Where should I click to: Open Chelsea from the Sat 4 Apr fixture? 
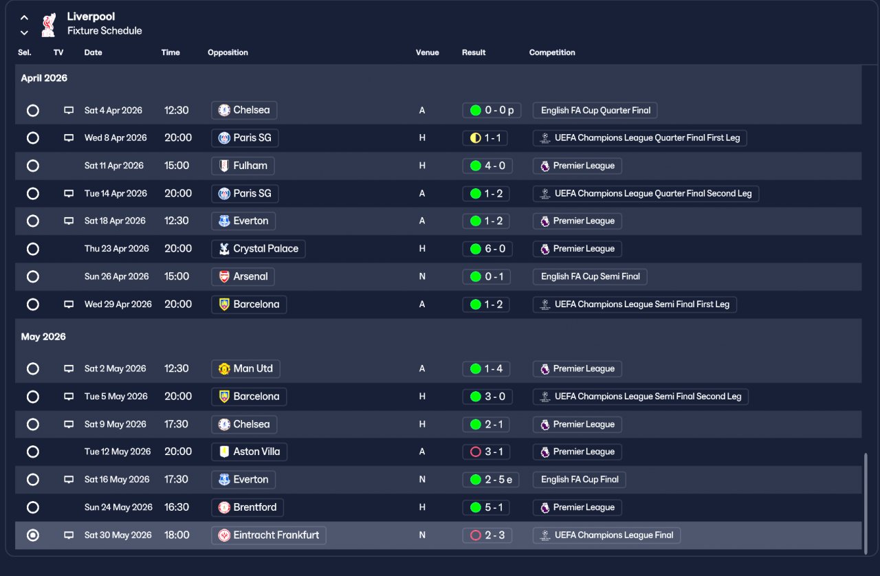click(244, 110)
